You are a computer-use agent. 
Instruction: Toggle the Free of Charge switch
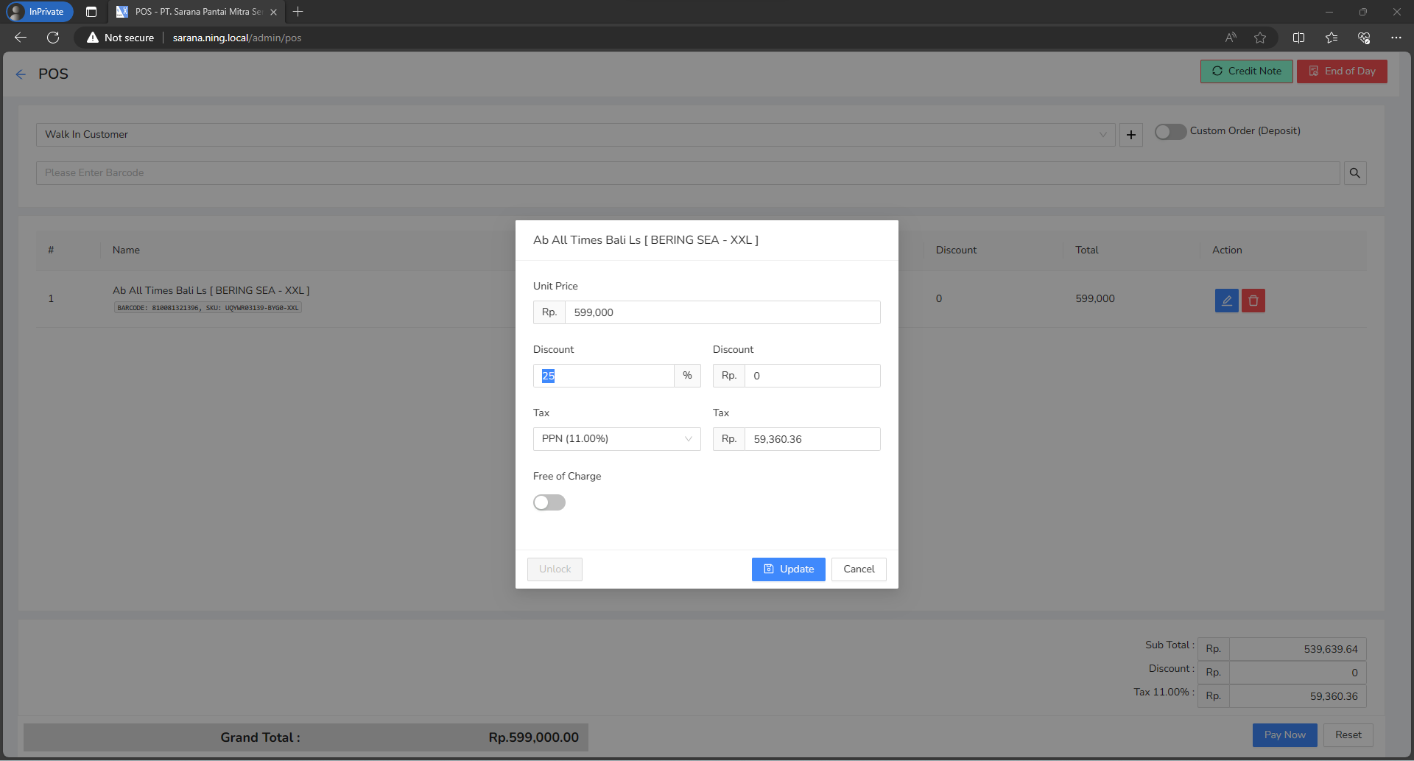[x=549, y=502]
